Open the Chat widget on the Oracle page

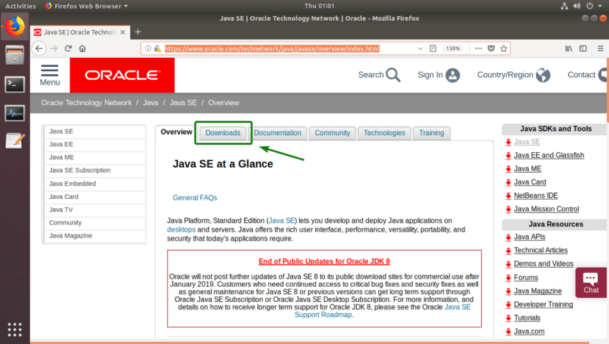590,283
